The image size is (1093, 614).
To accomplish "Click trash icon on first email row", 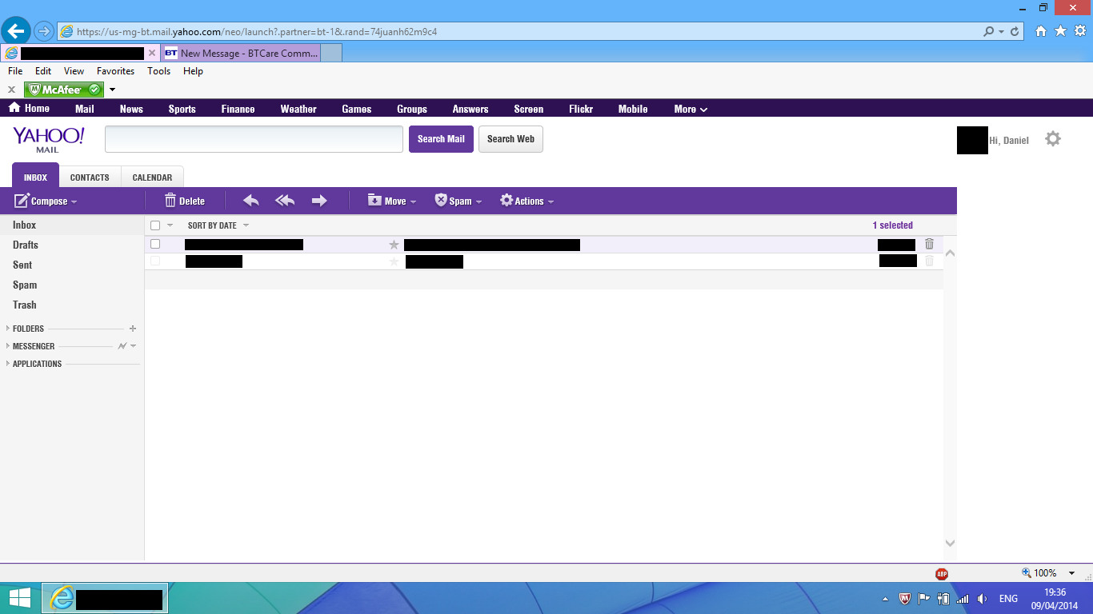I will (x=929, y=245).
